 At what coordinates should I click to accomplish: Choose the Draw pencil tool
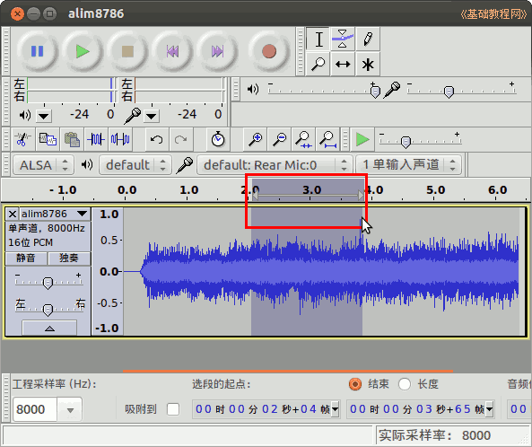pyautogui.click(x=368, y=39)
